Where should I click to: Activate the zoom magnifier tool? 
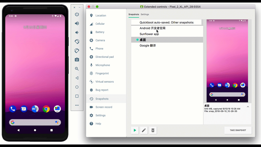pyautogui.click(x=77, y=69)
